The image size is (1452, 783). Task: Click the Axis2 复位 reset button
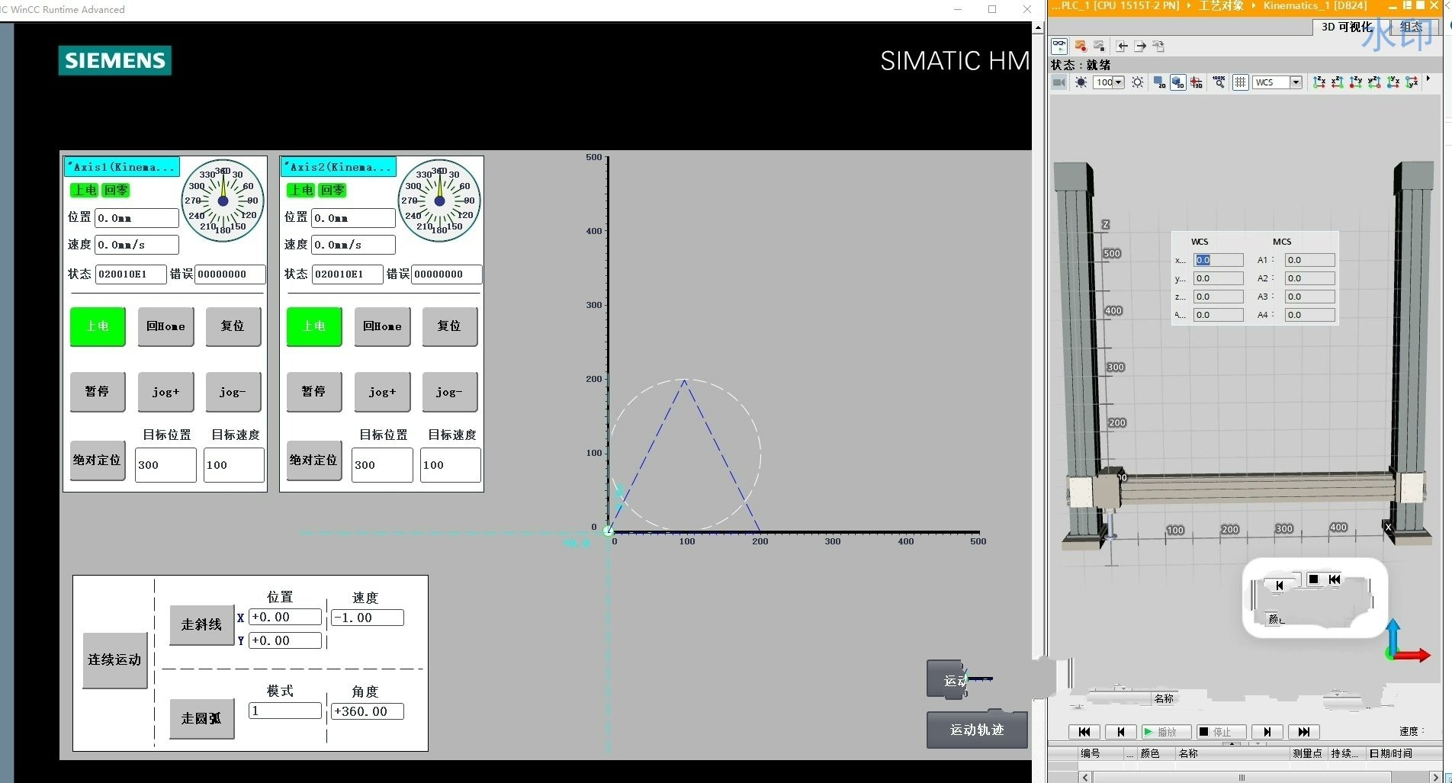[450, 326]
